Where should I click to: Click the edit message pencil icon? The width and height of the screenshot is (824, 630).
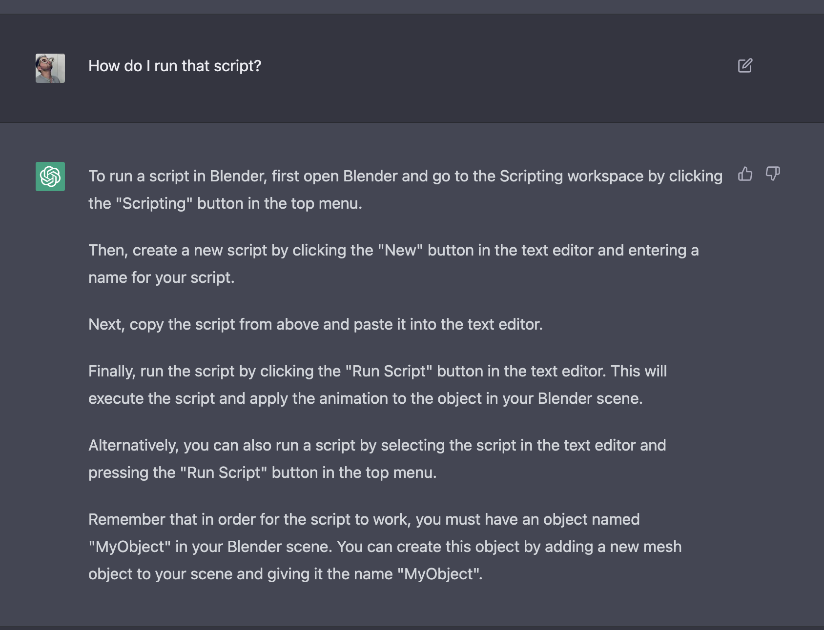click(745, 66)
